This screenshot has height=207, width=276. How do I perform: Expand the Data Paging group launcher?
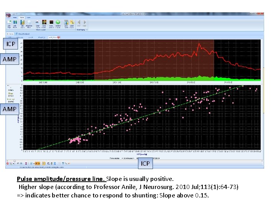[x=87, y=30]
